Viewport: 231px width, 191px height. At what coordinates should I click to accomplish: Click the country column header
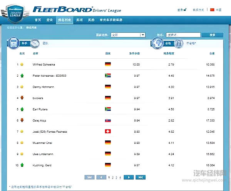108,53
